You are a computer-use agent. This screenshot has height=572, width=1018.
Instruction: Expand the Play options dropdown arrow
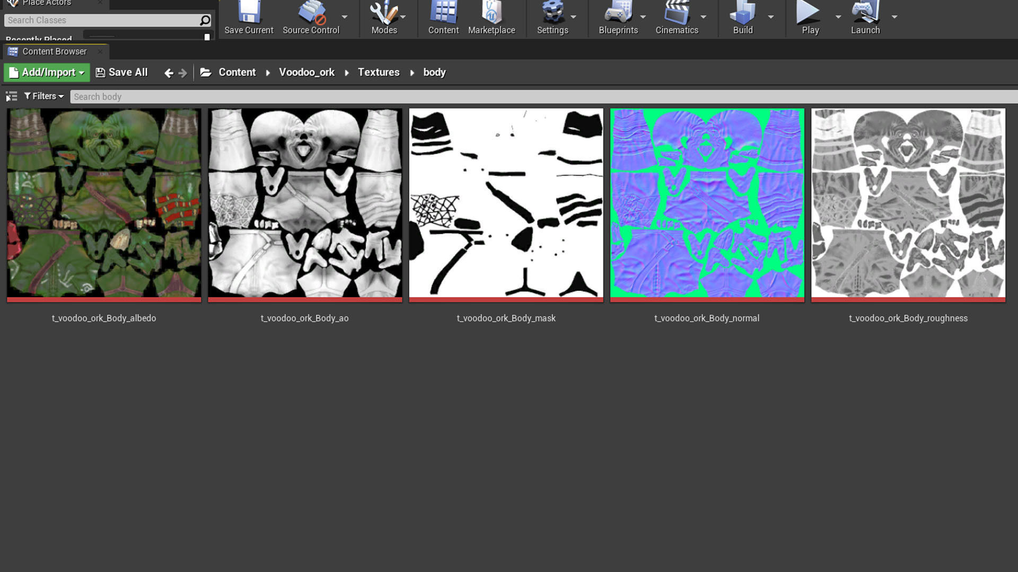tap(838, 17)
